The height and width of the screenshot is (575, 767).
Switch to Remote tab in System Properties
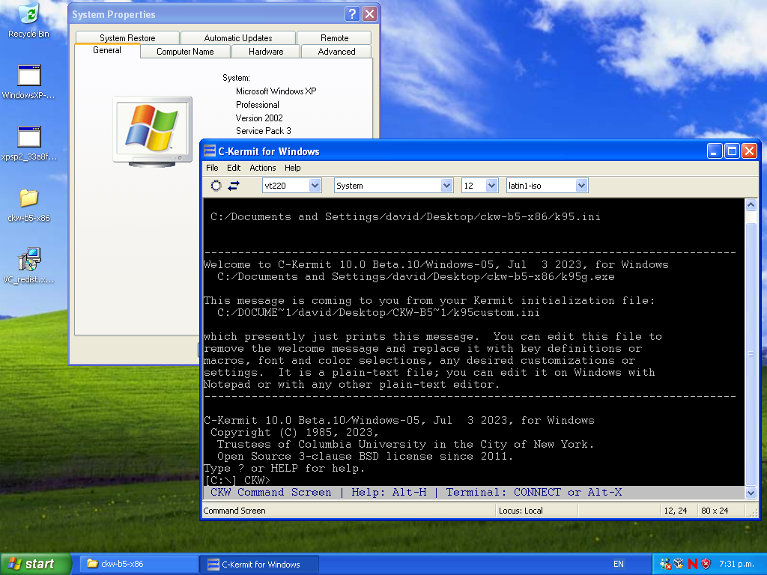[x=335, y=37]
